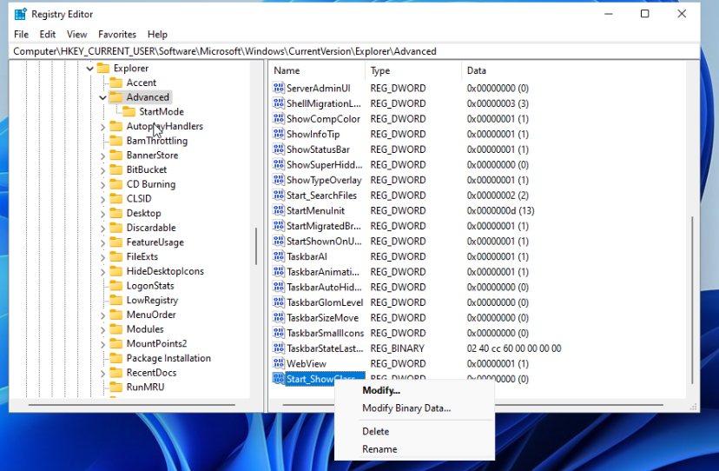Click the ServerAdminUI value icon
This screenshot has height=471, width=719.
(x=279, y=88)
